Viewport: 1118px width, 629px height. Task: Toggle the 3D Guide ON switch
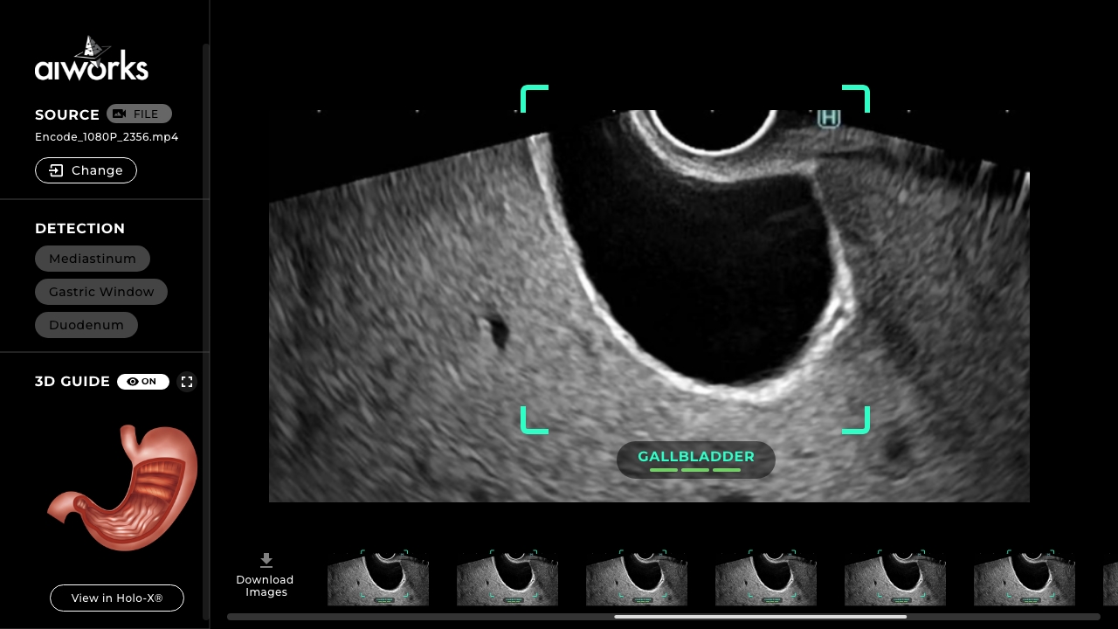coord(143,382)
